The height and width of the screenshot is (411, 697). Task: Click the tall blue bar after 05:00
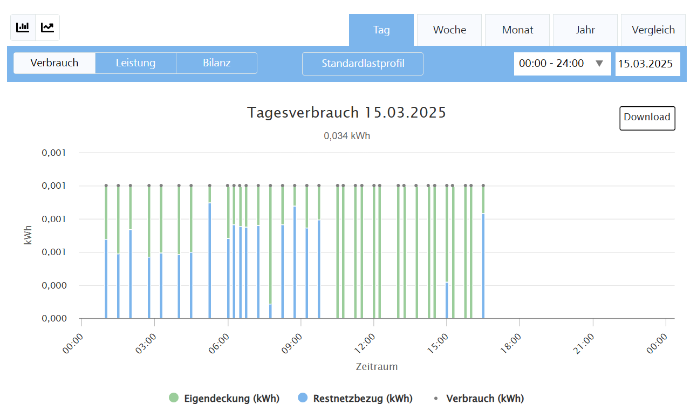[x=209, y=259]
